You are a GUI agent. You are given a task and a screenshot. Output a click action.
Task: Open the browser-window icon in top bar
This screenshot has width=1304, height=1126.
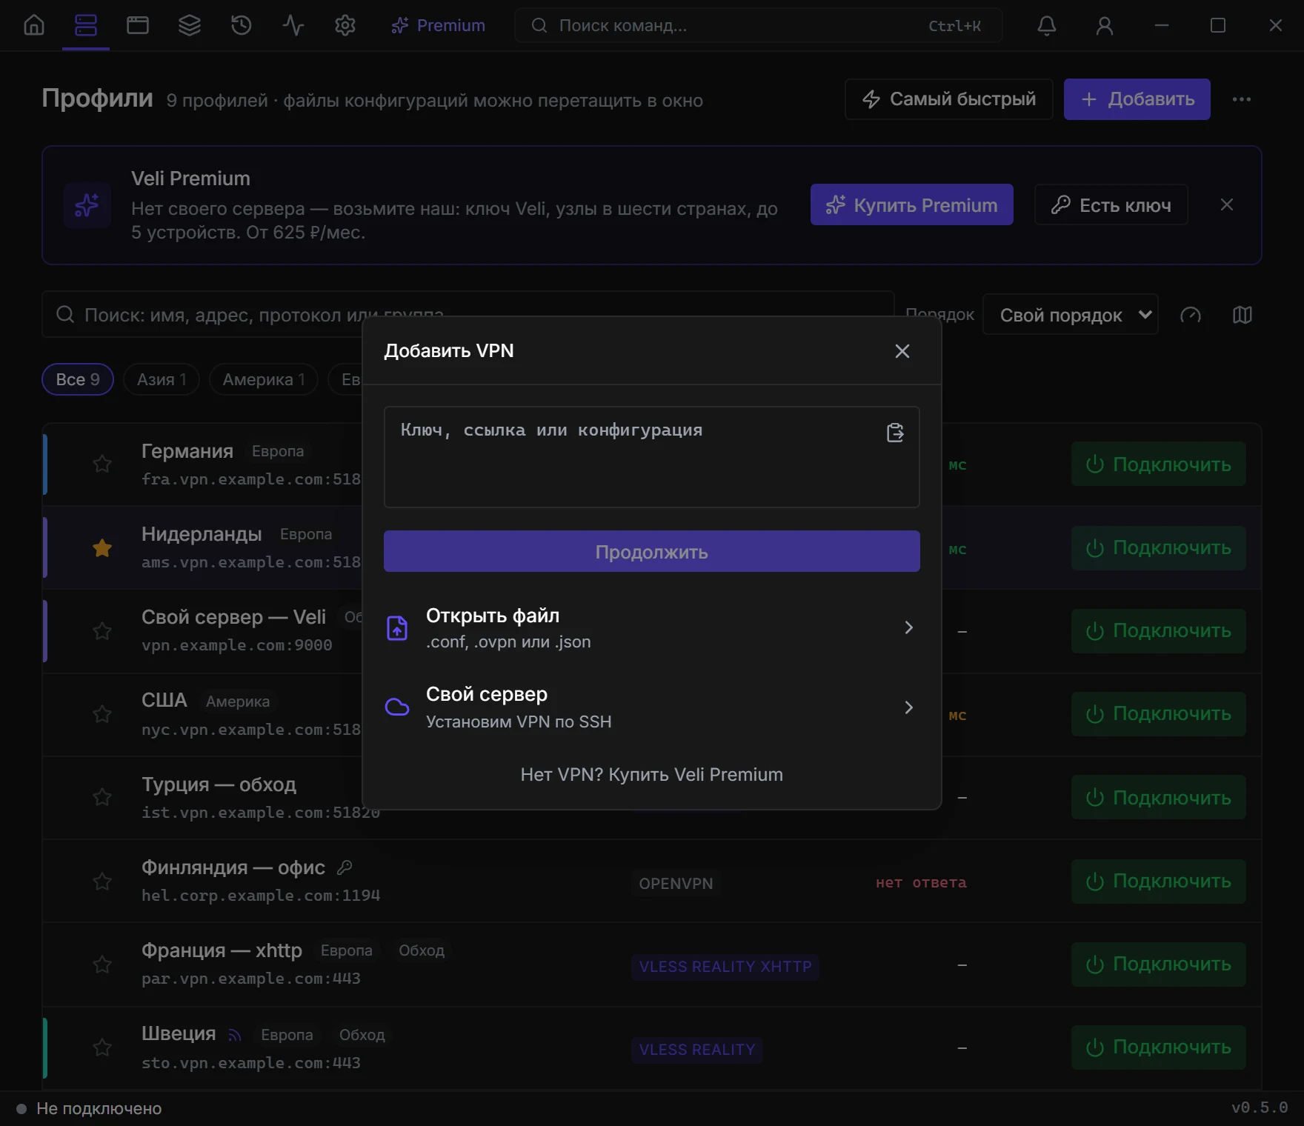pos(138,25)
